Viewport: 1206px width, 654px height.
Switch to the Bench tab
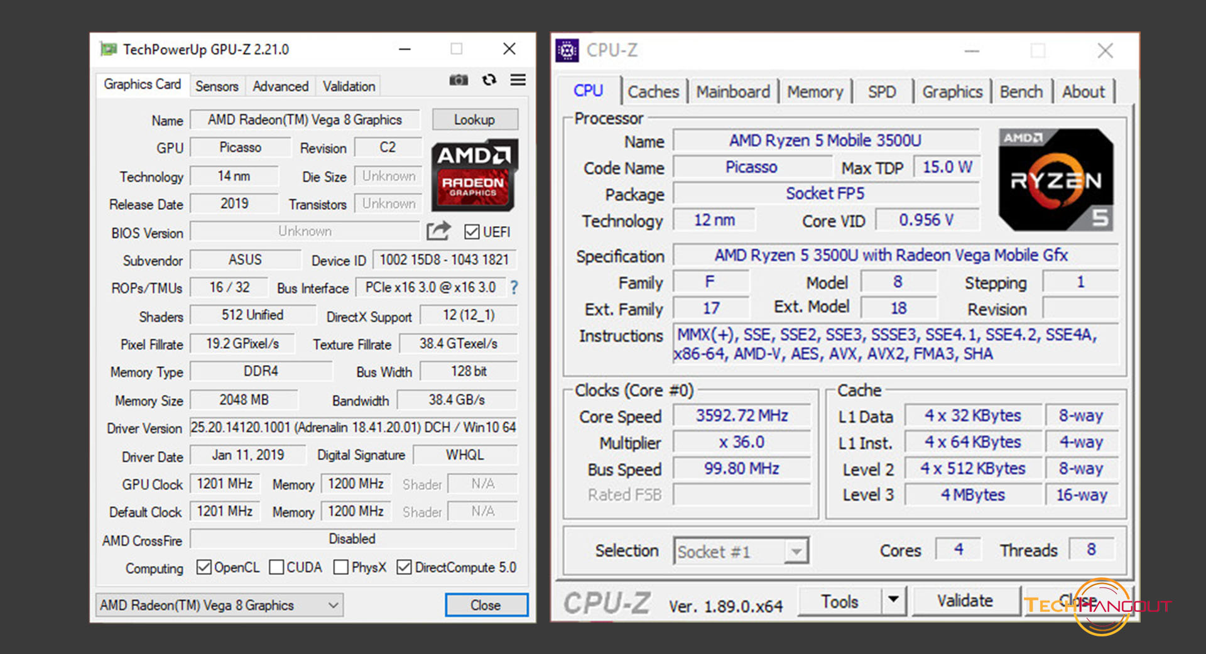tap(1021, 92)
